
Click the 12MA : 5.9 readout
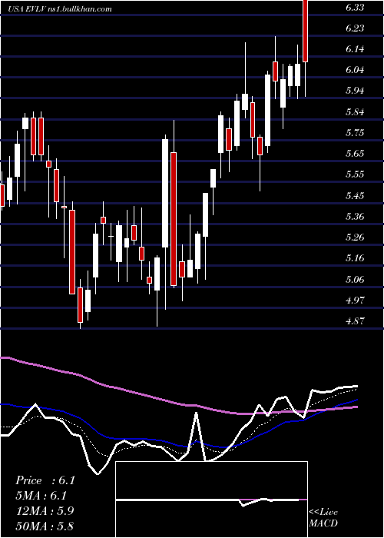(45, 510)
